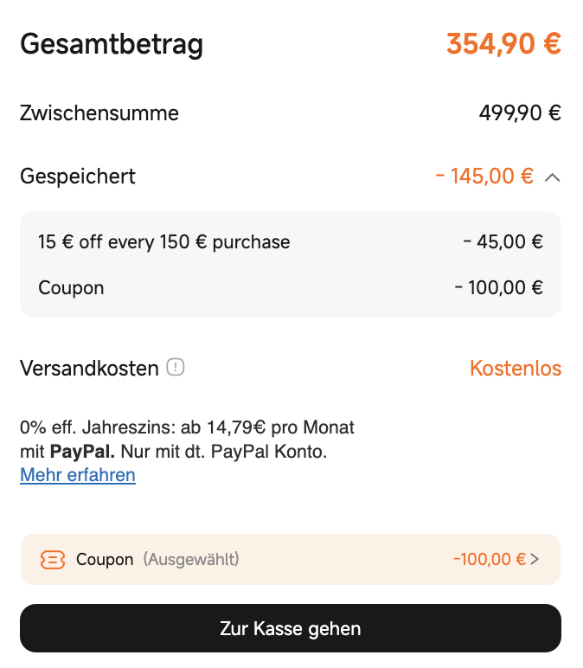The width and height of the screenshot is (583, 668).
Task: Click the orange coupon ticket icon
Action: (53, 559)
